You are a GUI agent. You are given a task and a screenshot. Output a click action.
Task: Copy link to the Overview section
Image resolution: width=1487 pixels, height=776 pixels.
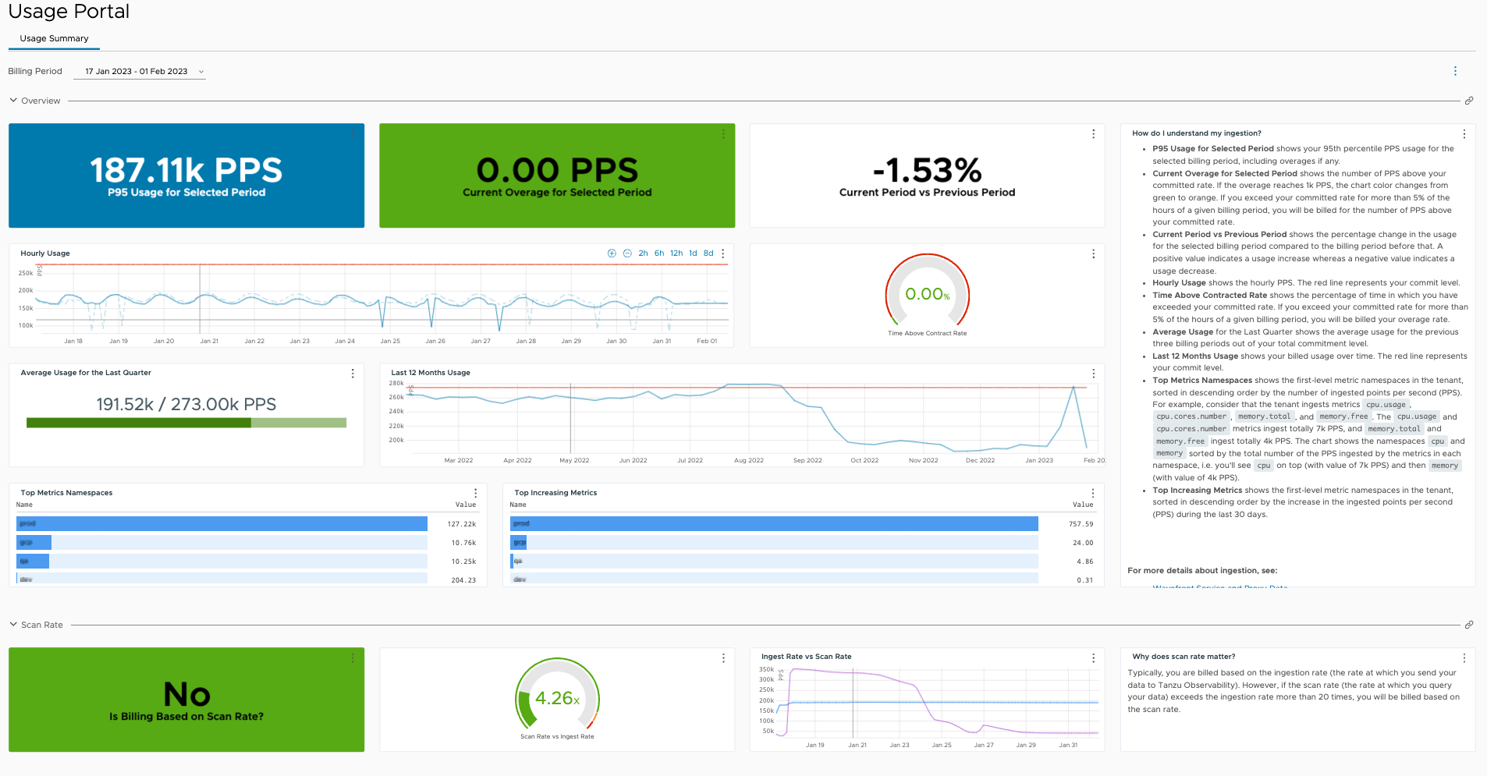1469,101
